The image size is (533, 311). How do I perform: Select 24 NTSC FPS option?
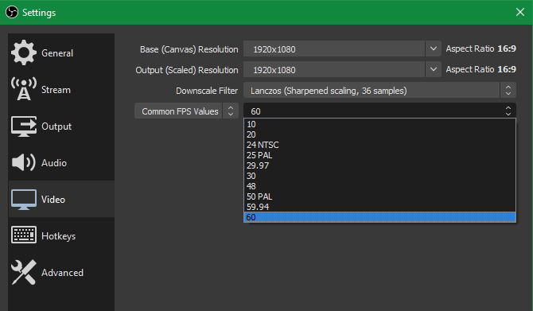pyautogui.click(x=379, y=145)
